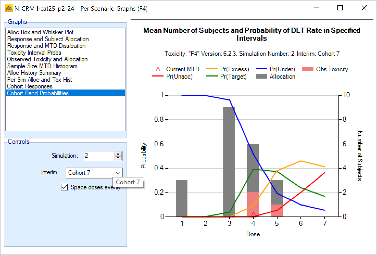377x255 pixels.
Task: Click the red Current MTD triangle on chart
Action: click(x=253, y=214)
